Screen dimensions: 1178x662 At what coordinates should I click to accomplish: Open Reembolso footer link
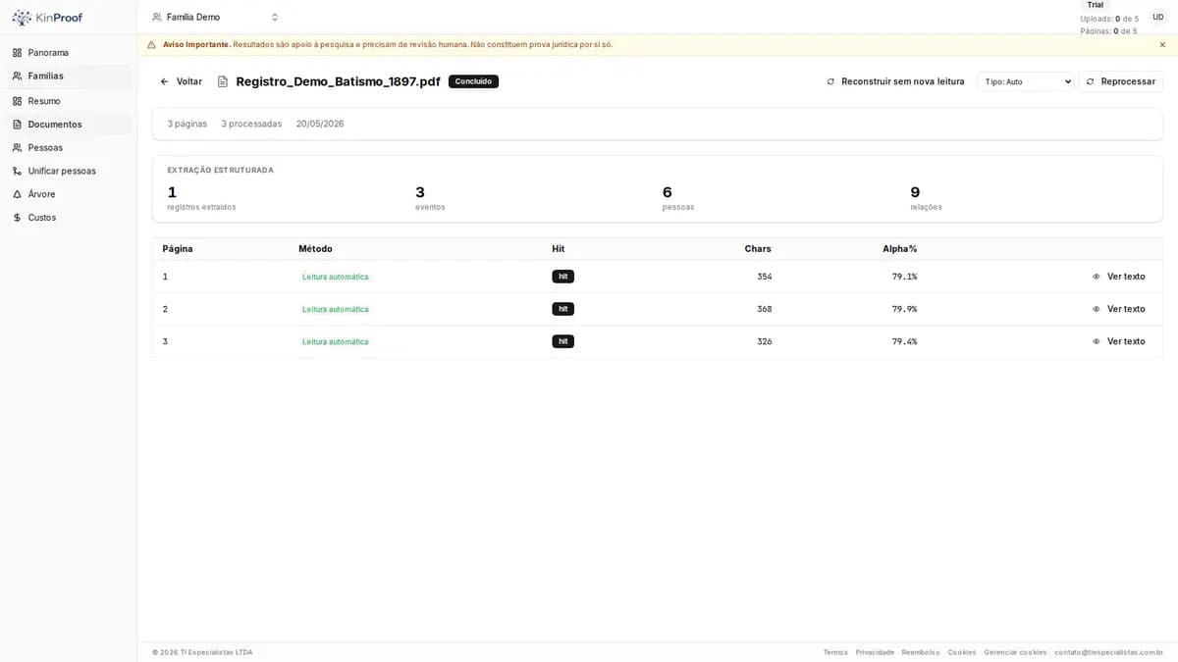pos(921,652)
